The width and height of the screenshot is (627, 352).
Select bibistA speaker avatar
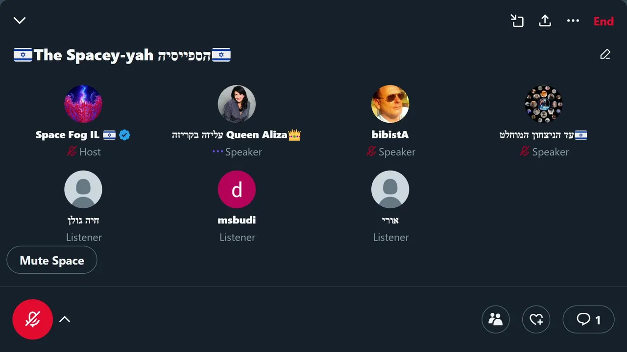pyautogui.click(x=390, y=104)
